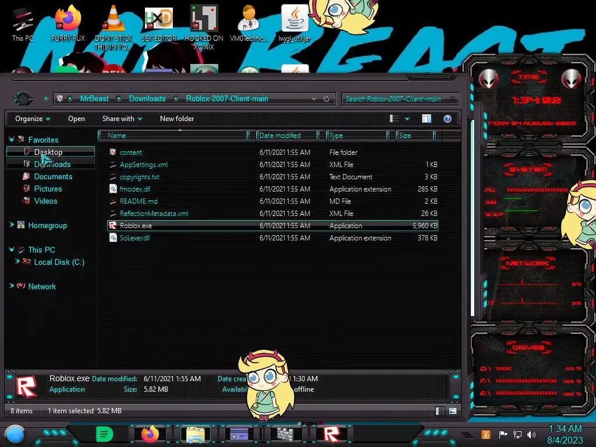Viewport: 596px width, 447px height.
Task: Switch to large icons view in status bar
Action: pyautogui.click(x=452, y=410)
